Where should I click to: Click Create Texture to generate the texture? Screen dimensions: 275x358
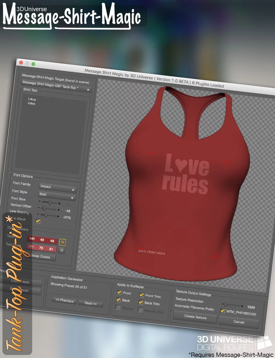tap(196, 318)
